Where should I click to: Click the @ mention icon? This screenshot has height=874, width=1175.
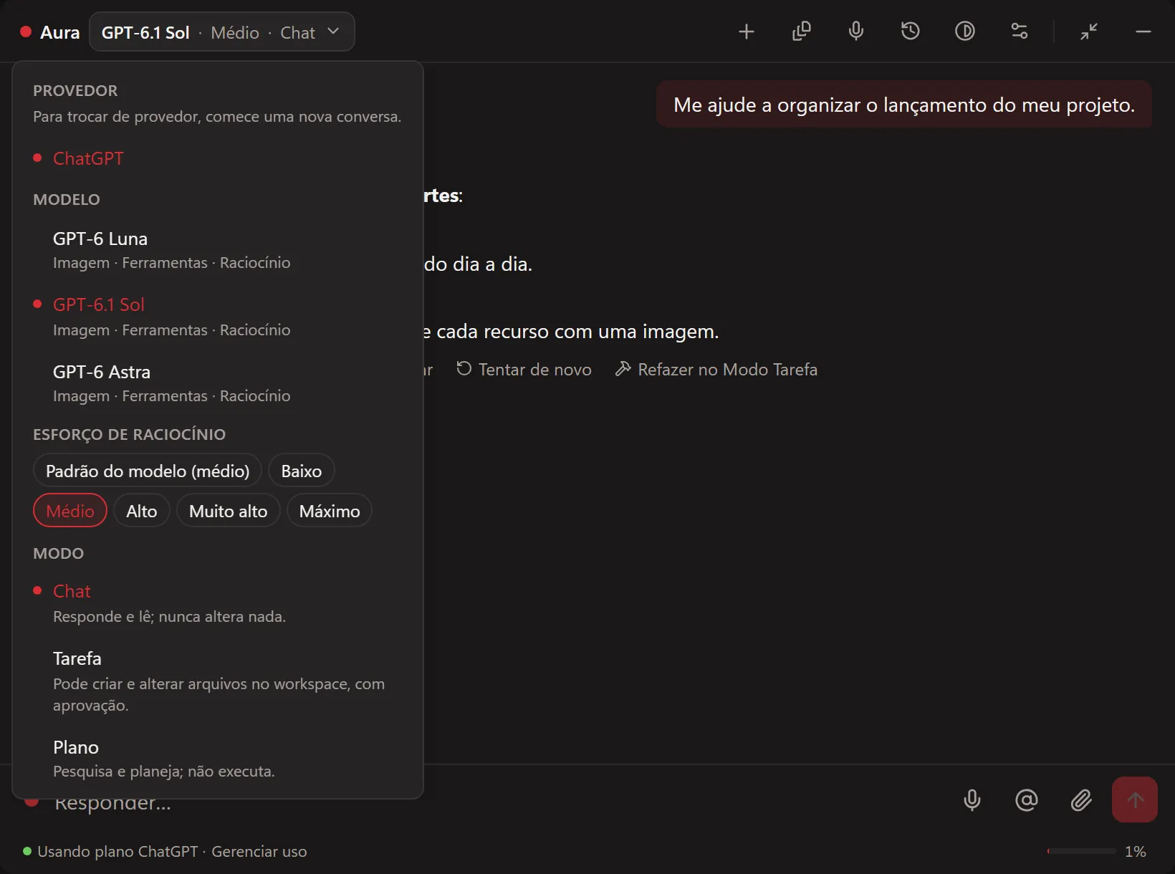click(1027, 799)
